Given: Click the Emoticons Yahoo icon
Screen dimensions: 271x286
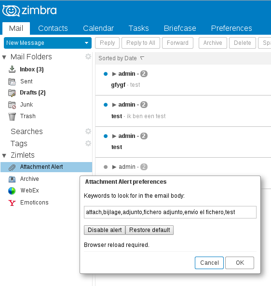Looking at the screenshot, I should tap(12, 203).
